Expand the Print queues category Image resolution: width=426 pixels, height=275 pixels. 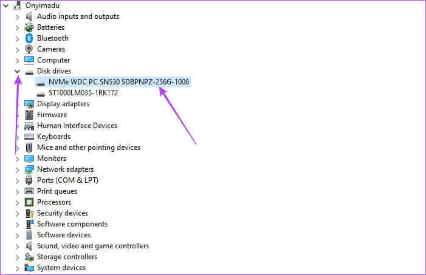pos(17,192)
